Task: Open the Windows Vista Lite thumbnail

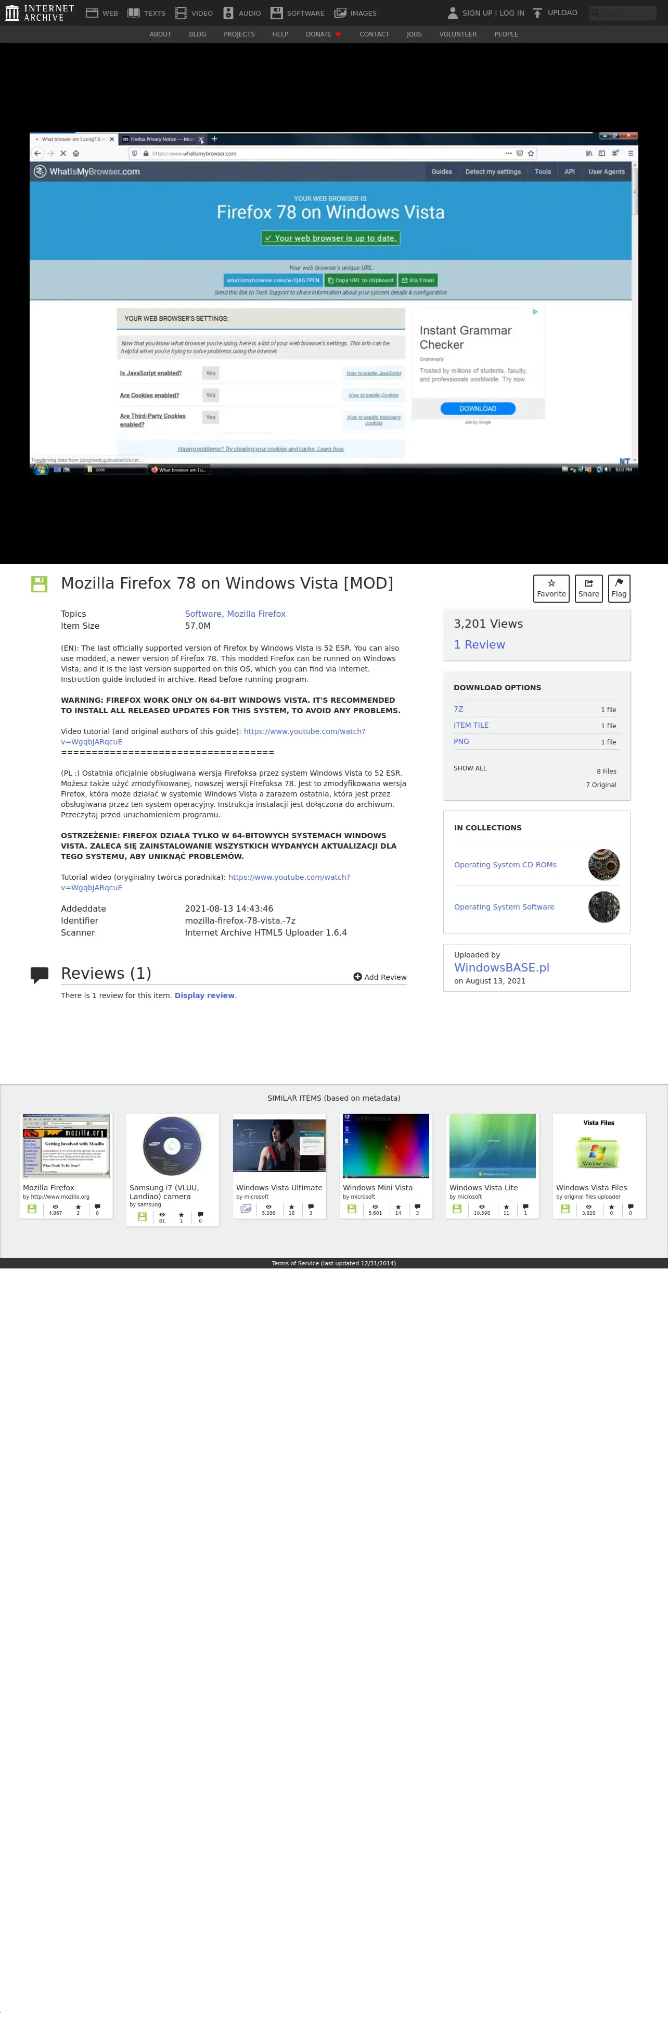Action: pyautogui.click(x=493, y=1146)
